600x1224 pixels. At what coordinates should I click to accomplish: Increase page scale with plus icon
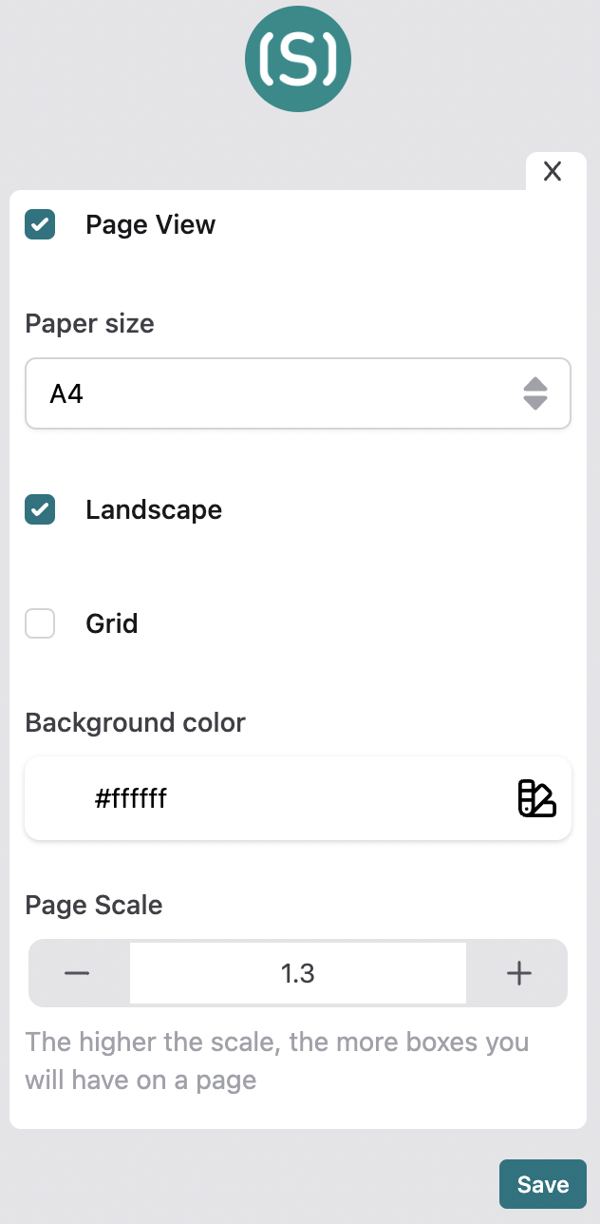pyautogui.click(x=518, y=973)
